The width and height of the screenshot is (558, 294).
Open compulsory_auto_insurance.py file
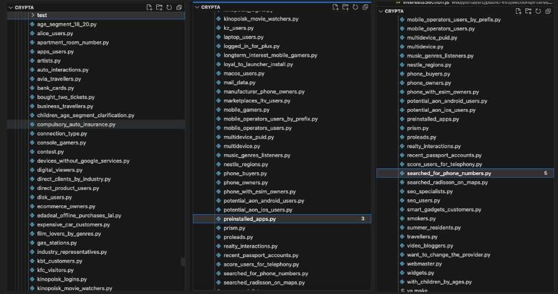coord(76,124)
